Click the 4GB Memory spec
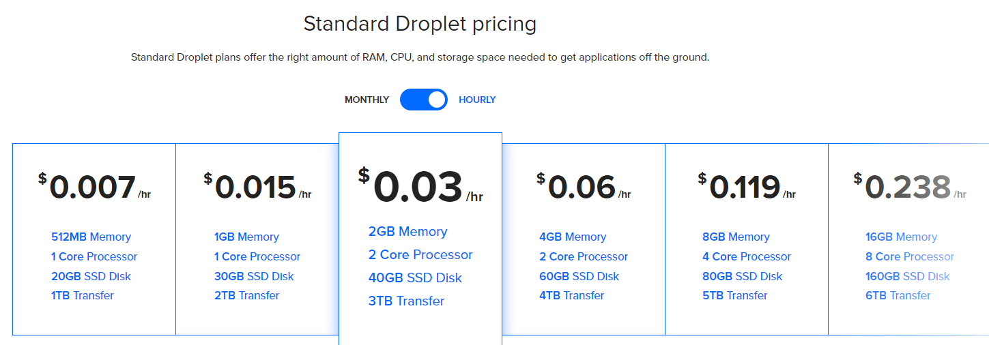Screen dimensions: 989x345 [573, 237]
